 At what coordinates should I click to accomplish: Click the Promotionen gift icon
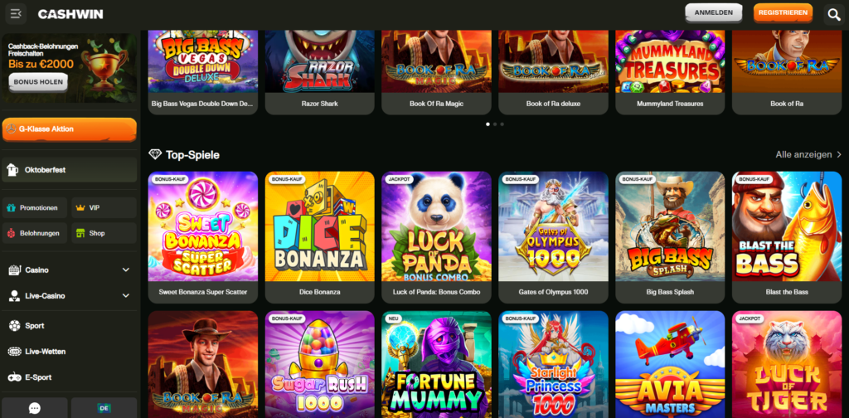pyautogui.click(x=11, y=207)
